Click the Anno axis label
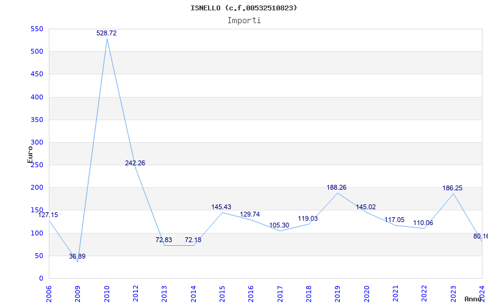Image resolution: width=488 pixels, height=305 pixels. [x=473, y=299]
